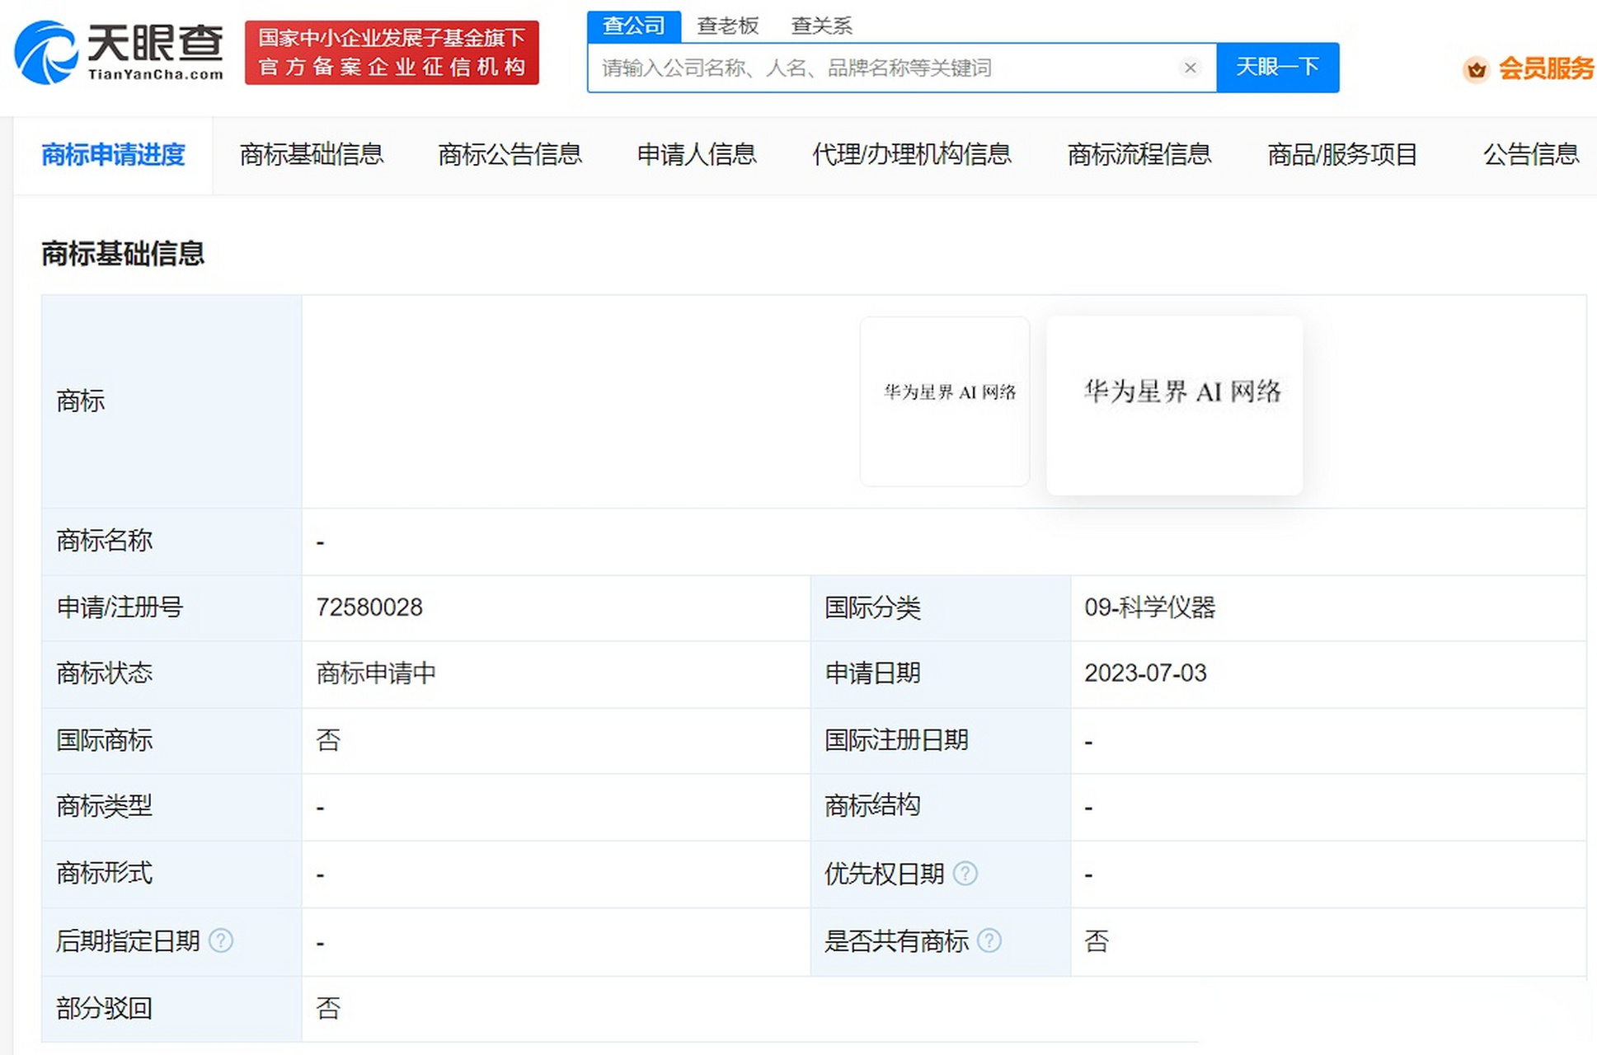Switch to the 商标流程信息 tab
The width and height of the screenshot is (1597, 1055).
pyautogui.click(x=1139, y=155)
